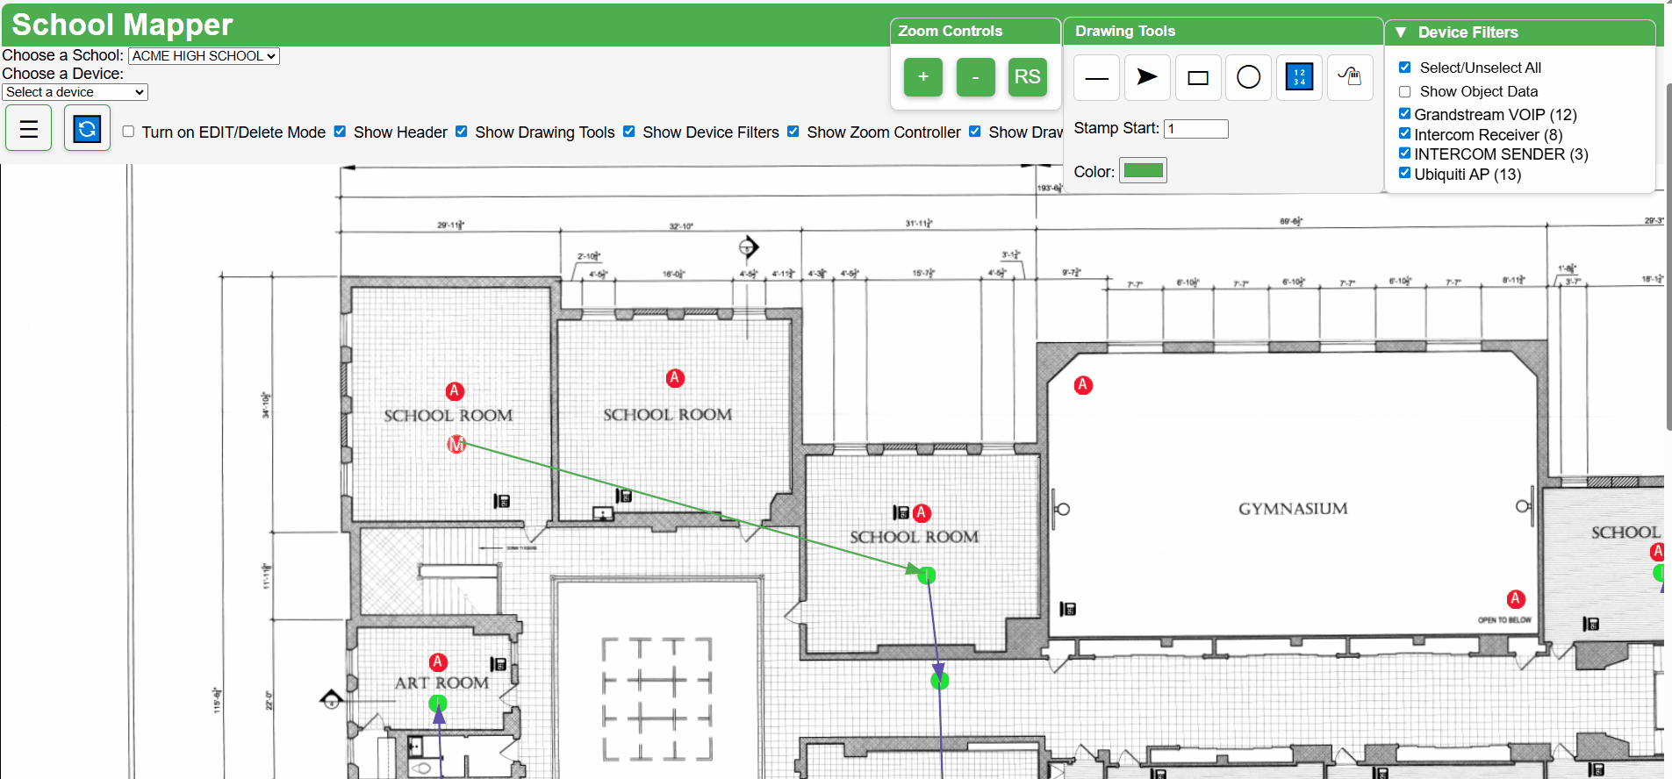Open the green Color picker swatch
This screenshot has width=1672, height=779.
[1143, 171]
